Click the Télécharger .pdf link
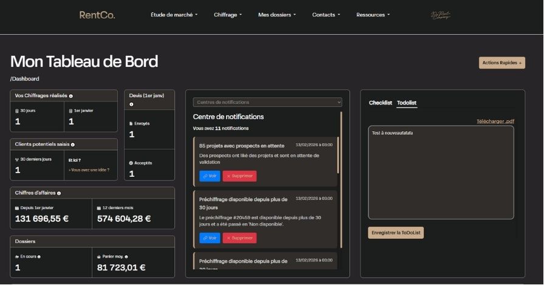Screen dimensions: 544x285 495,122
